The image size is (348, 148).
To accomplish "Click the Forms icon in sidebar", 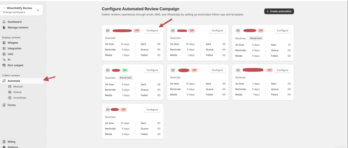I will coord(4,105).
